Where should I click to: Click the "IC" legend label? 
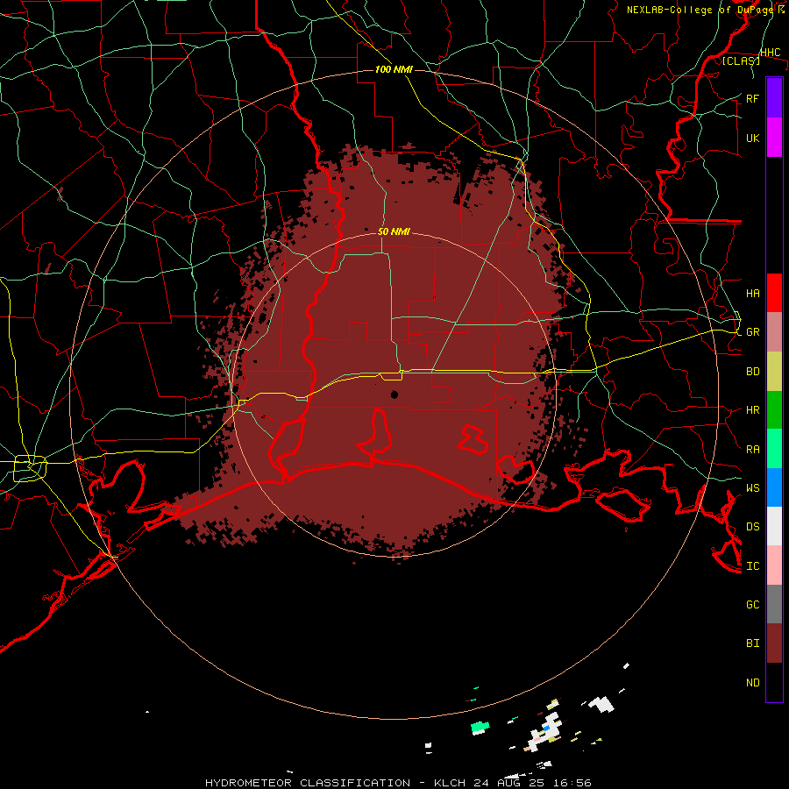click(752, 566)
